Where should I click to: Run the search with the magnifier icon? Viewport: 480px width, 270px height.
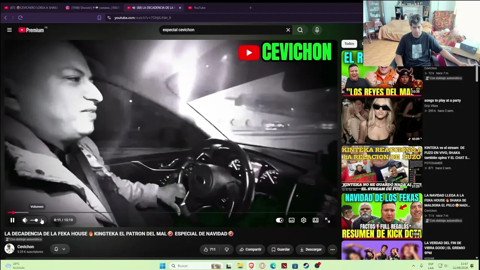pos(300,30)
